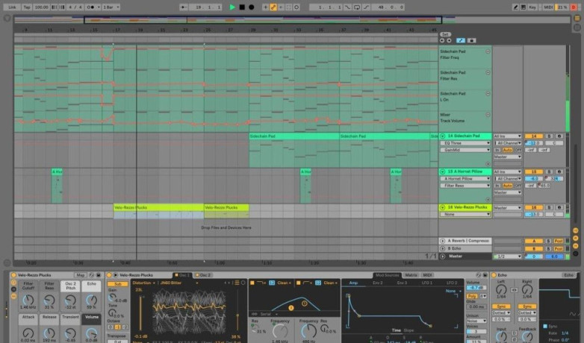This screenshot has width=584, height=343.
Task: Open Key map mode switch
Action: [532, 7]
